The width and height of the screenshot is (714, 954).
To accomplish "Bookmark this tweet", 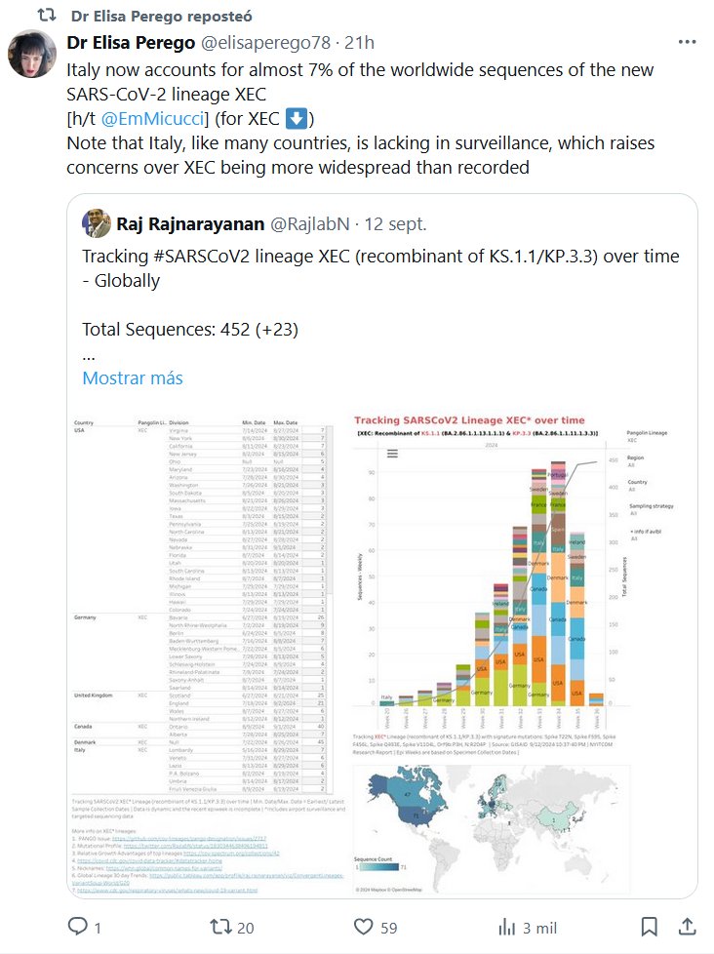I will pyautogui.click(x=650, y=925).
